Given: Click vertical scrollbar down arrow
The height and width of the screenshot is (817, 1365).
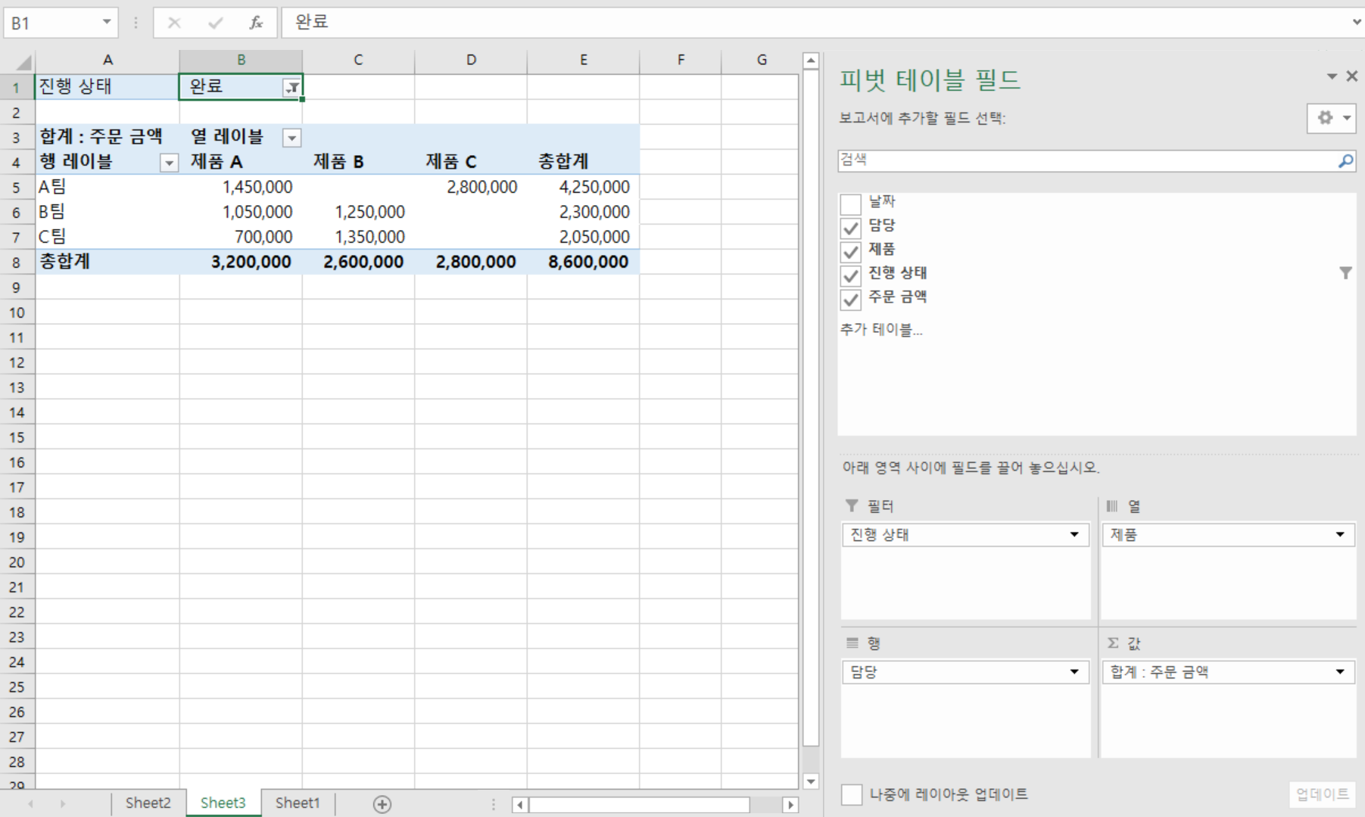Looking at the screenshot, I should (811, 781).
